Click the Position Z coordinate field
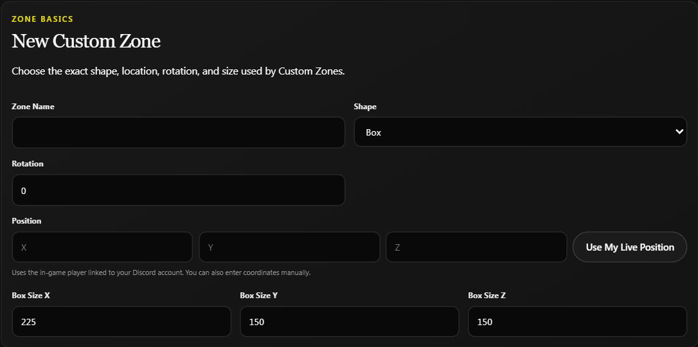Image resolution: width=698 pixels, height=347 pixels. click(476, 247)
